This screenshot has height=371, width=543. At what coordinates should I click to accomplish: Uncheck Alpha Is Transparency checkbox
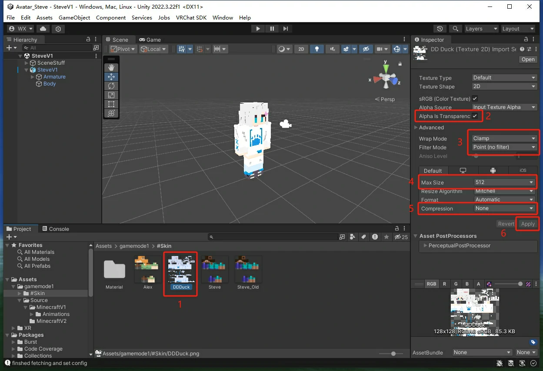475,116
